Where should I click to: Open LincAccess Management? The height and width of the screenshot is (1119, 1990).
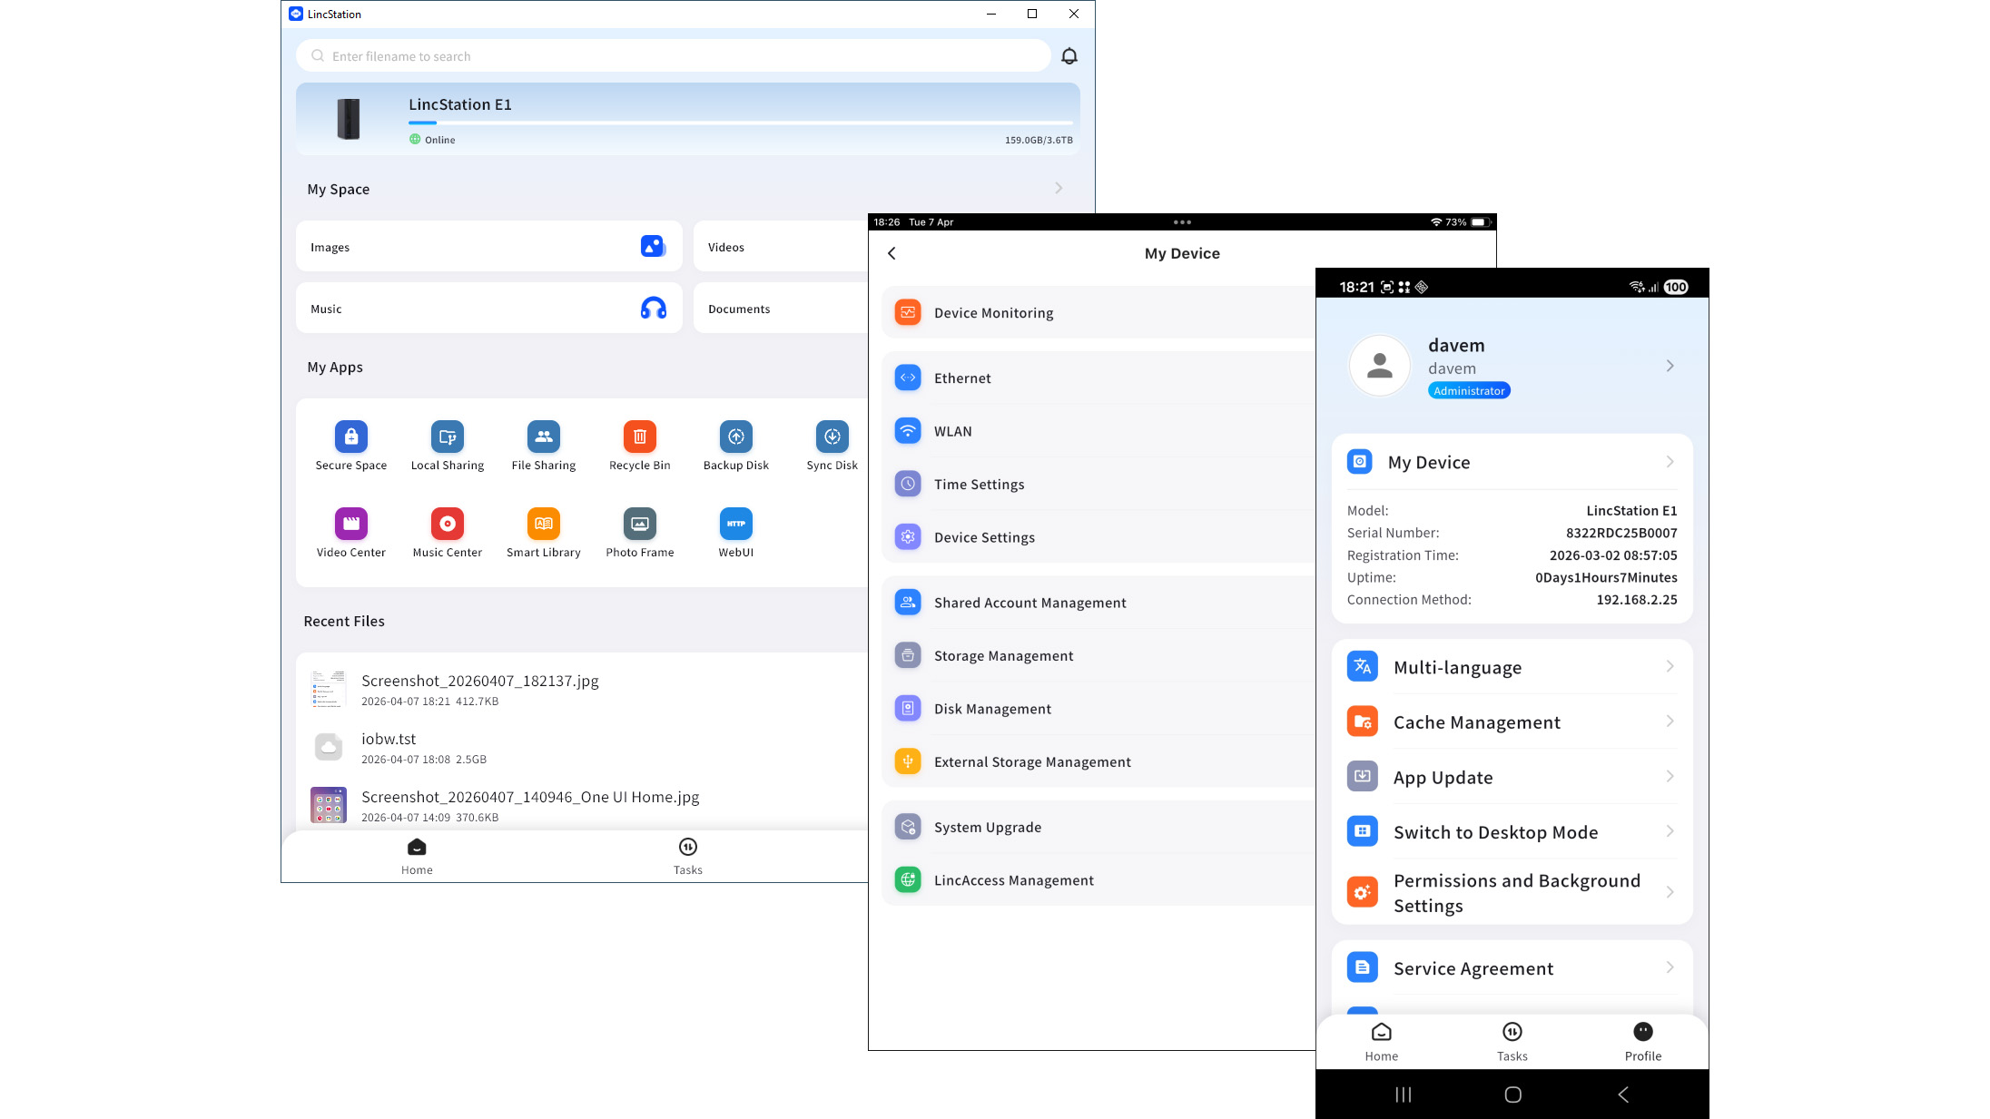pyautogui.click(x=1098, y=879)
